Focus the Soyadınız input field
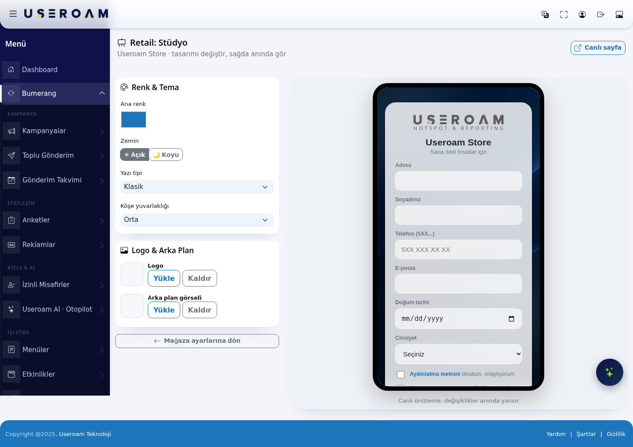The width and height of the screenshot is (633, 447). [458, 215]
